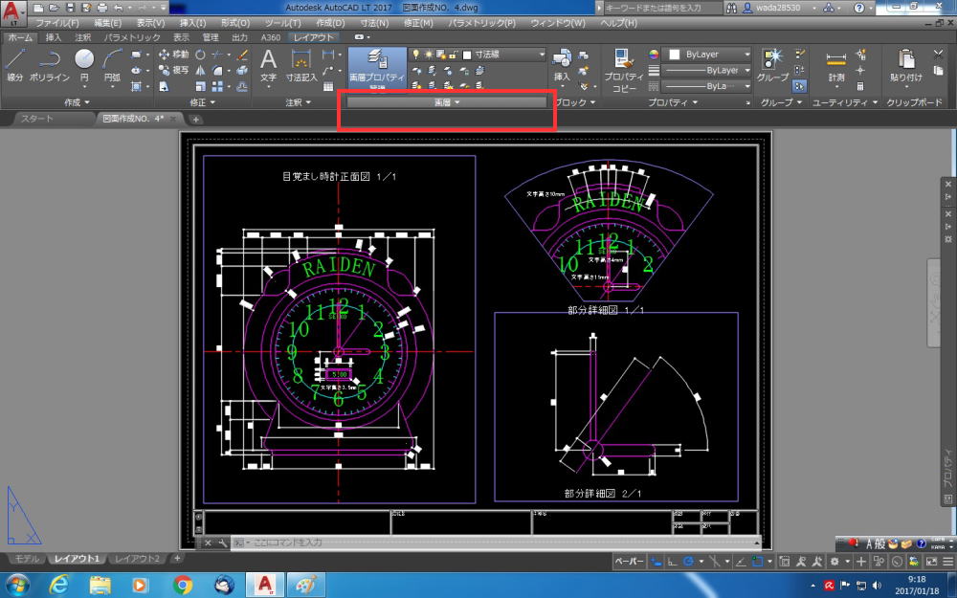
Task: Toggle Isometric drafting in status bar
Action: [x=714, y=562]
